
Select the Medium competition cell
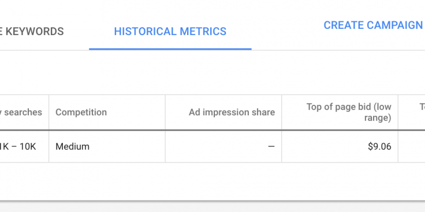coord(72,146)
